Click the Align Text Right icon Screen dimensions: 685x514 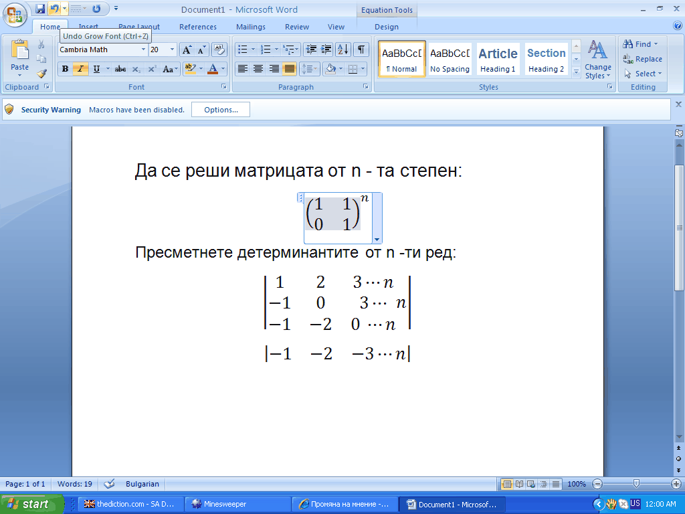coord(274,69)
